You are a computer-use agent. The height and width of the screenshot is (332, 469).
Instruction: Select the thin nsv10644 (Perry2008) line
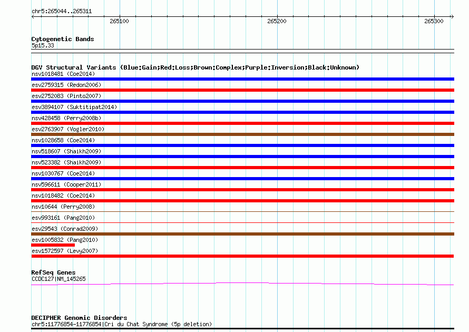coord(242,211)
